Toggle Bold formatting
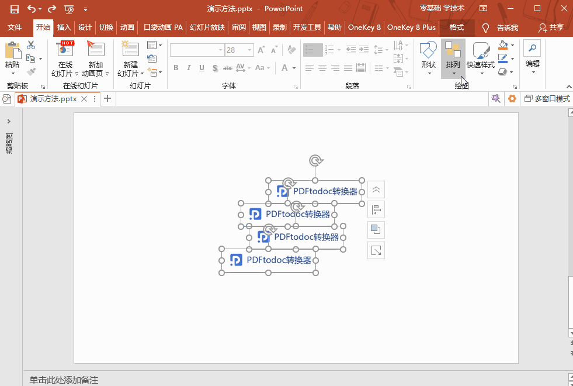573x386 pixels. tap(176, 68)
